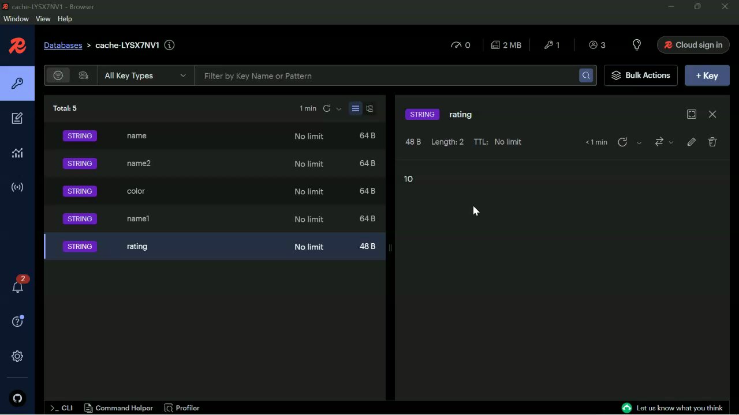Click the value 10 in key content

point(408,179)
